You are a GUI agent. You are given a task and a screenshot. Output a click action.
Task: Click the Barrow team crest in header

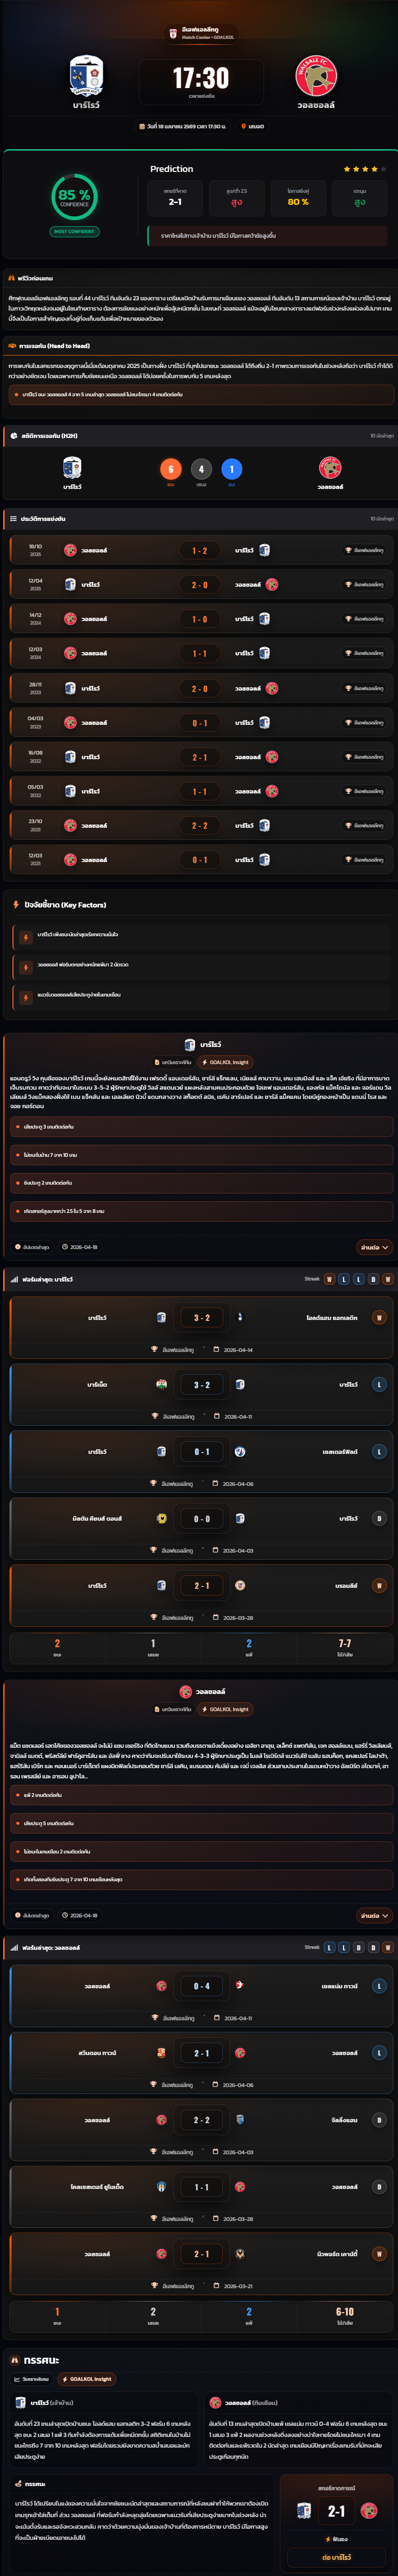coord(86,76)
